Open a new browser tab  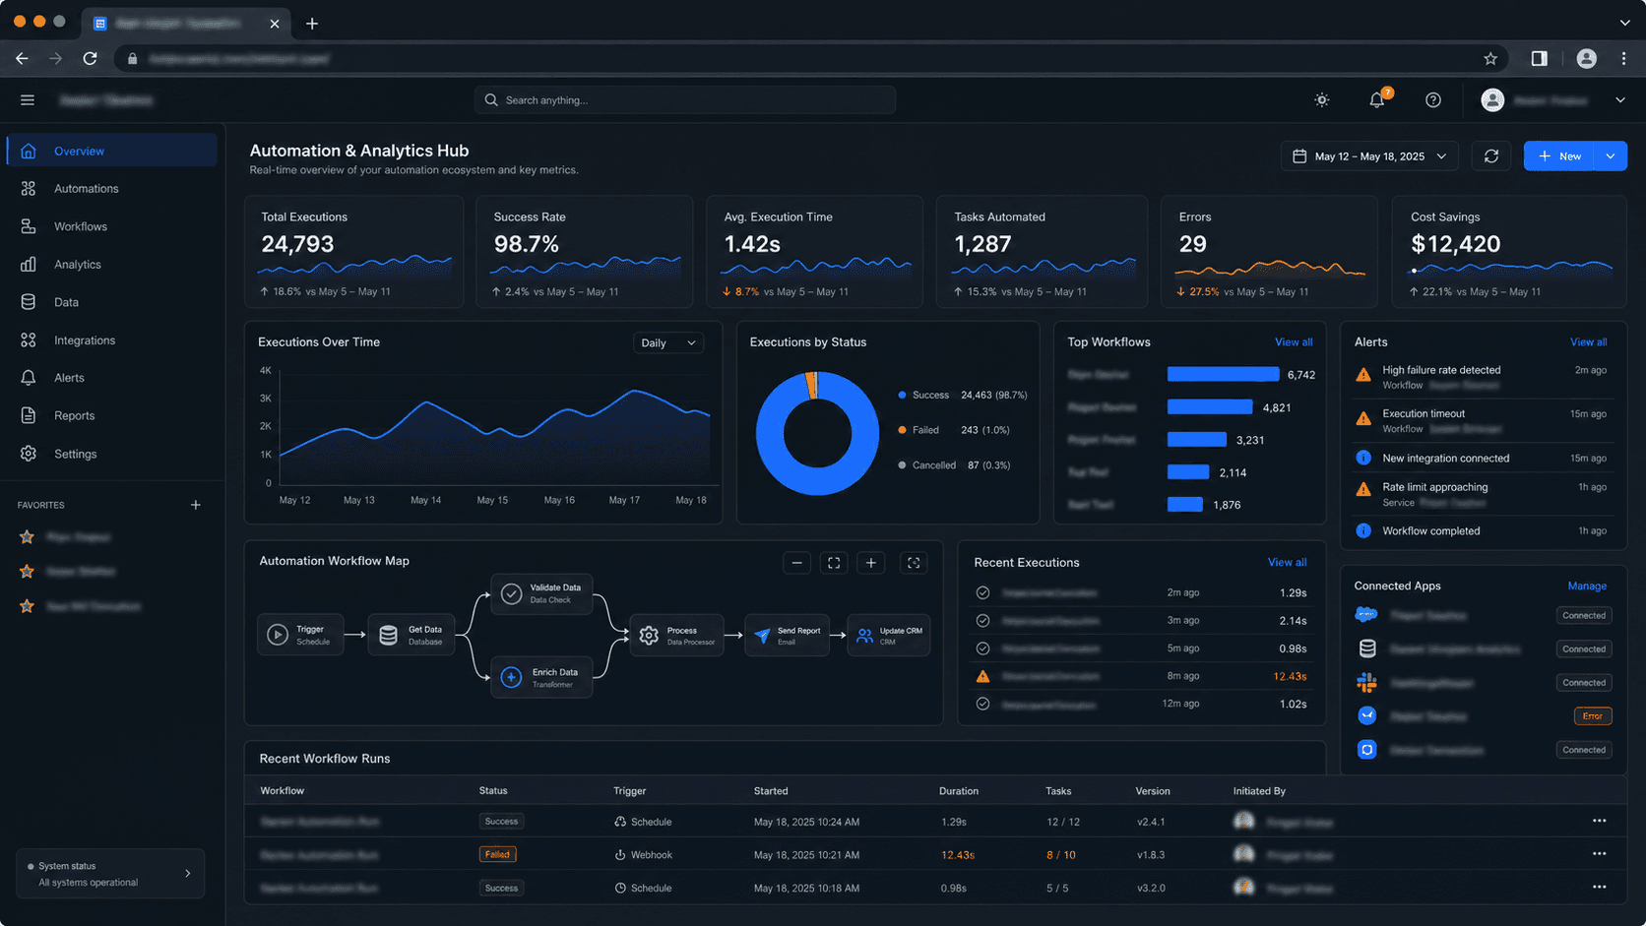tap(312, 24)
